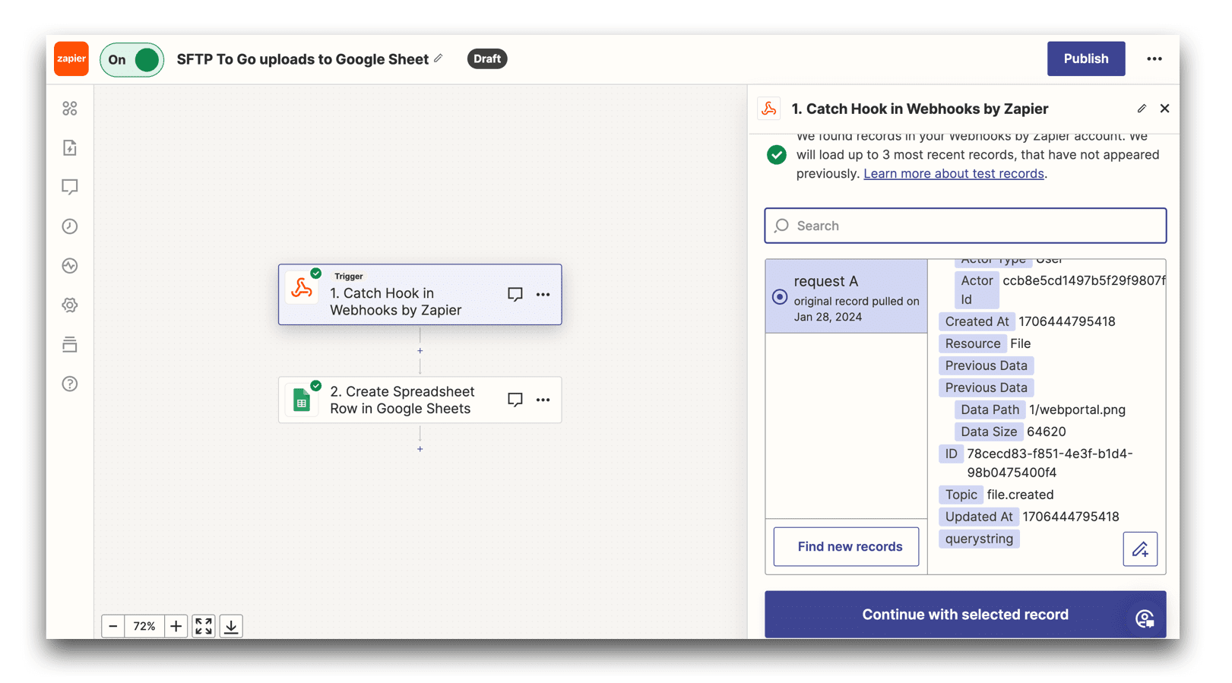Screen dimensions: 1232x683
Task: Open the Zap details file icon in sidebar
Action: [x=70, y=147]
